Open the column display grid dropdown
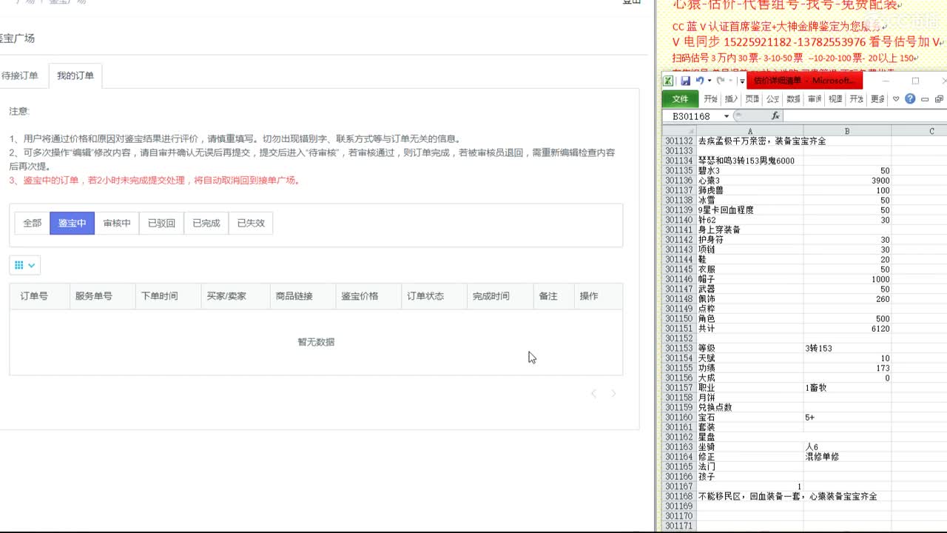Screen dimensions: 947x533 pos(24,265)
